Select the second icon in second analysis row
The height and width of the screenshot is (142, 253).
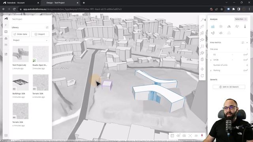tap(221, 33)
